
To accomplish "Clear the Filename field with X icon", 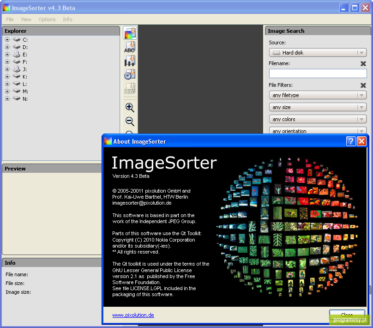I will [x=363, y=64].
